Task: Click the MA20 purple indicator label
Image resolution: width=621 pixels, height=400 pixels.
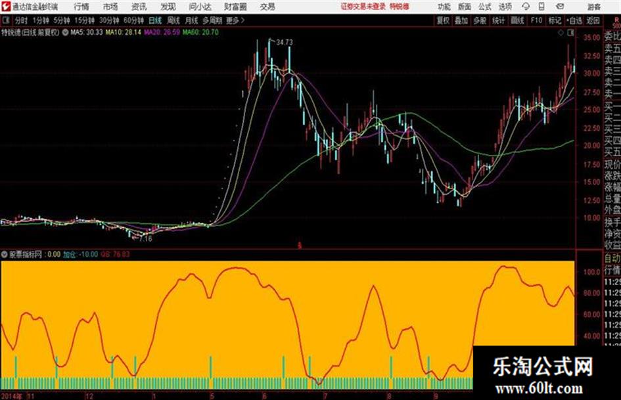Action: pyautogui.click(x=162, y=32)
